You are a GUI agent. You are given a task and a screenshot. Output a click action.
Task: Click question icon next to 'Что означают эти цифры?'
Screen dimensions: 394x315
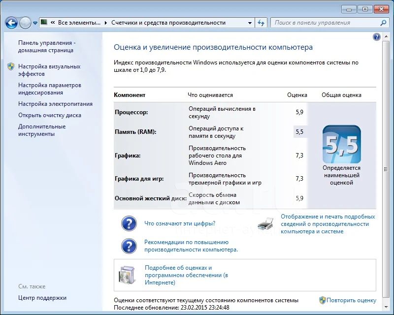click(129, 223)
